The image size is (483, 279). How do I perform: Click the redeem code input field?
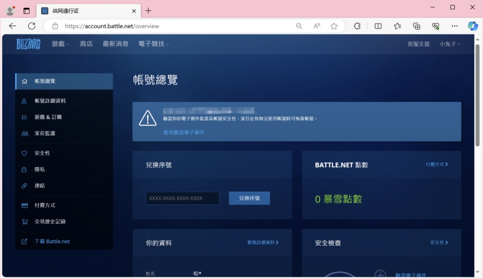pos(182,199)
